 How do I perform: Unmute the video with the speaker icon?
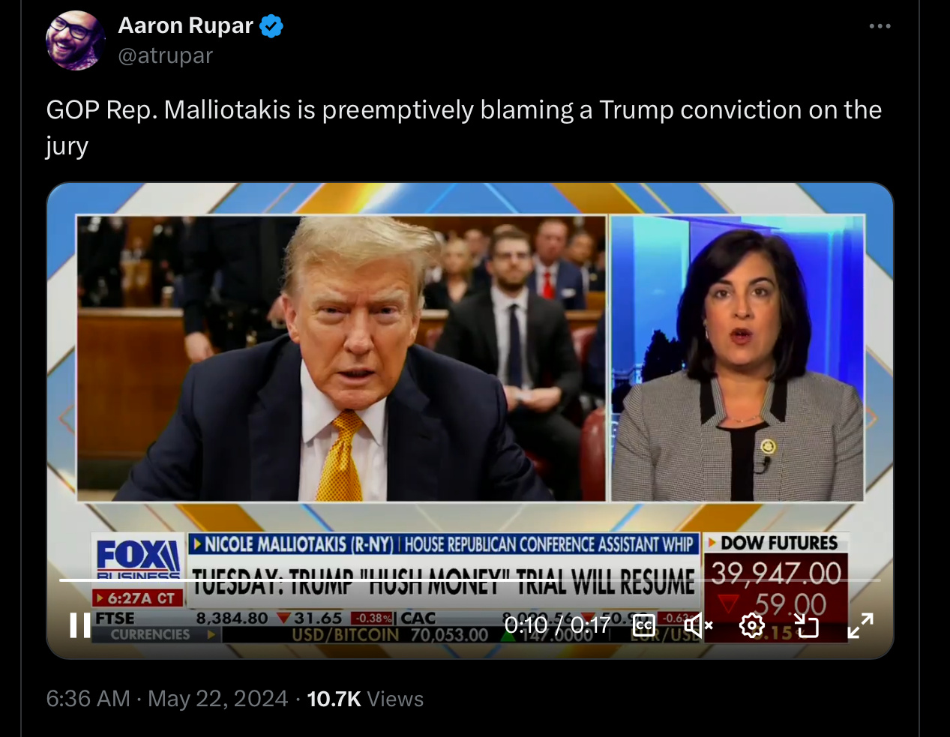(698, 625)
